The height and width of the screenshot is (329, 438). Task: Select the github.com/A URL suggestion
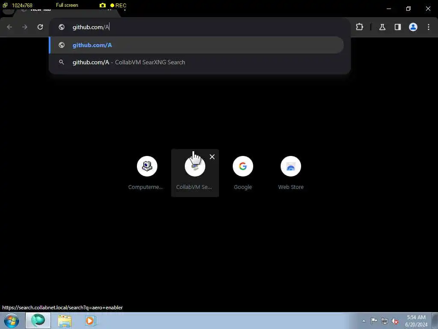[196, 45]
